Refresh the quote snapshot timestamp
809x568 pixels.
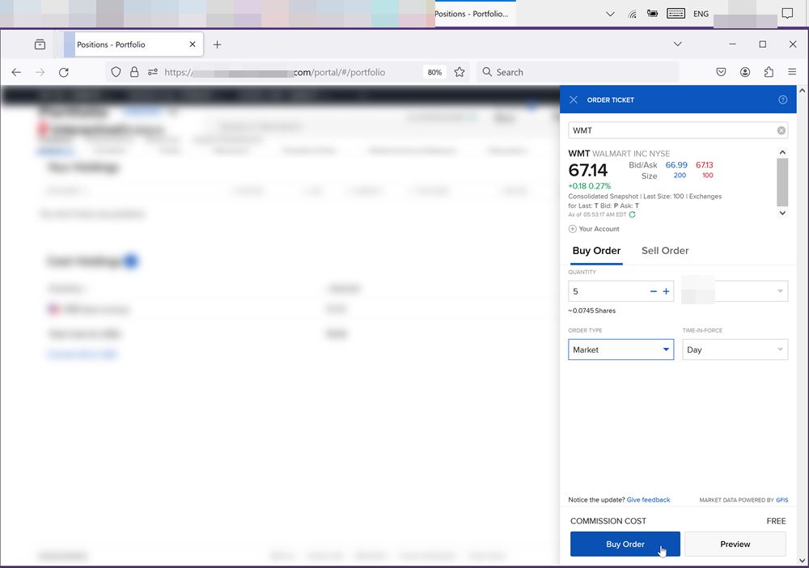click(632, 214)
